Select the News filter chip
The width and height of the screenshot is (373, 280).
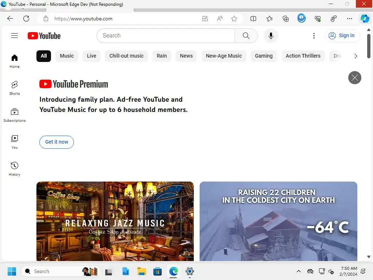point(186,56)
